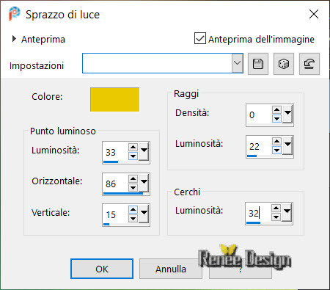The height and width of the screenshot is (290, 330).
Task: Increase Cerchi Luminosità with up arrow
Action: coord(276,209)
